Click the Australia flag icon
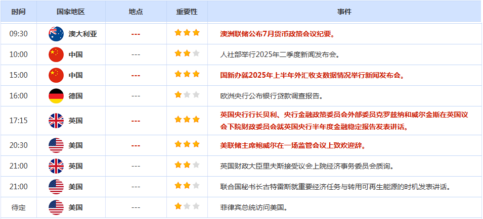 [56, 34]
